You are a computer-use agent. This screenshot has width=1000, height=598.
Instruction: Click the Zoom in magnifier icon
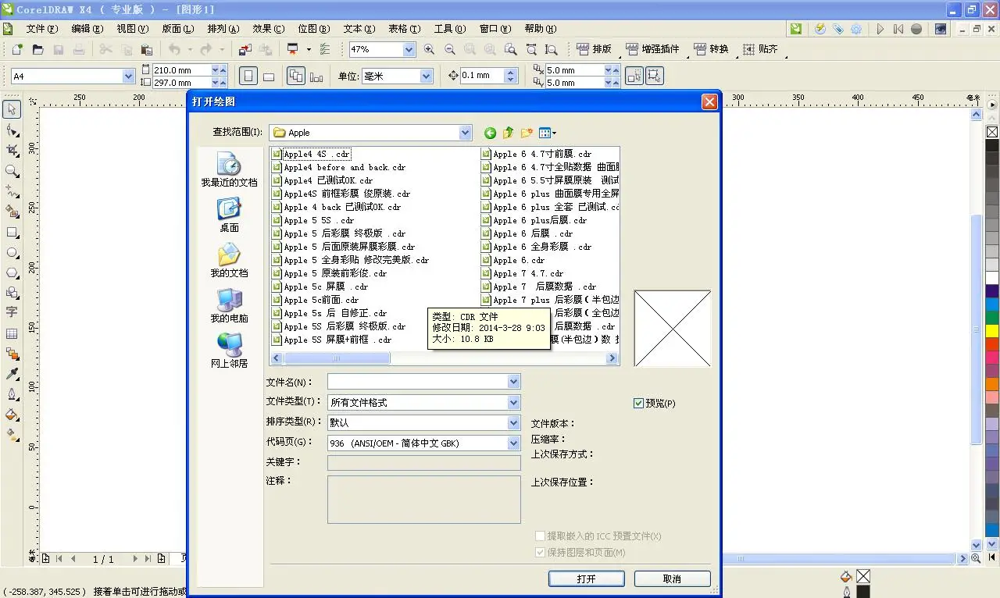point(429,49)
